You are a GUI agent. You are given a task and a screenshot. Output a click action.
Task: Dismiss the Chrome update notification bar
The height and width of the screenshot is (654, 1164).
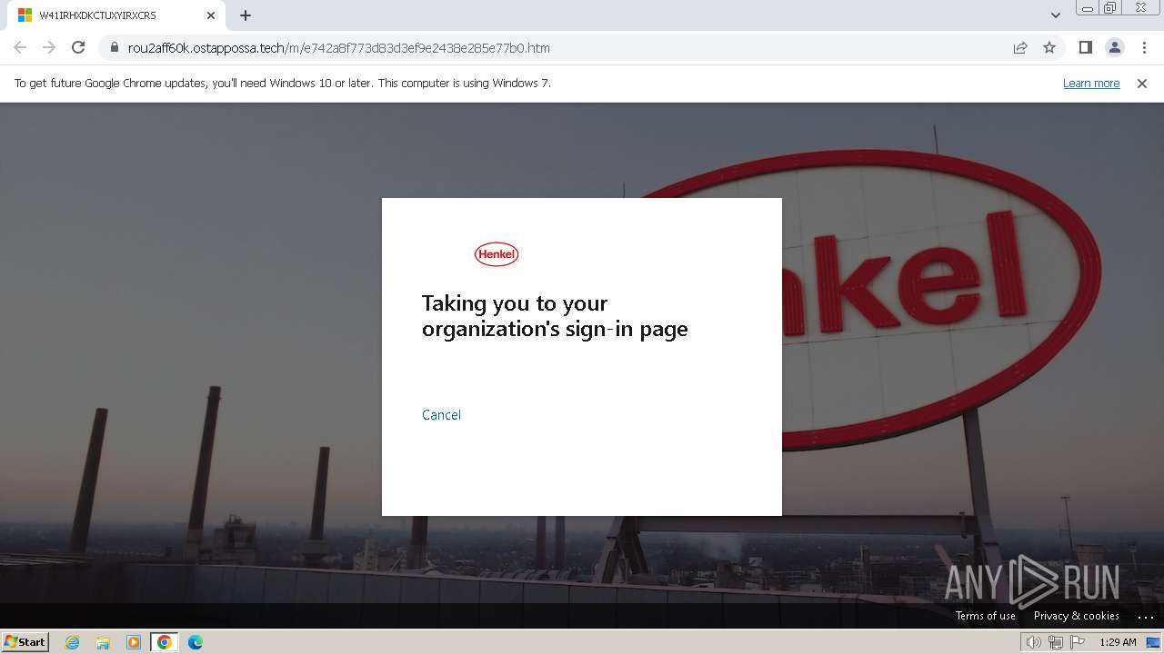coord(1142,84)
